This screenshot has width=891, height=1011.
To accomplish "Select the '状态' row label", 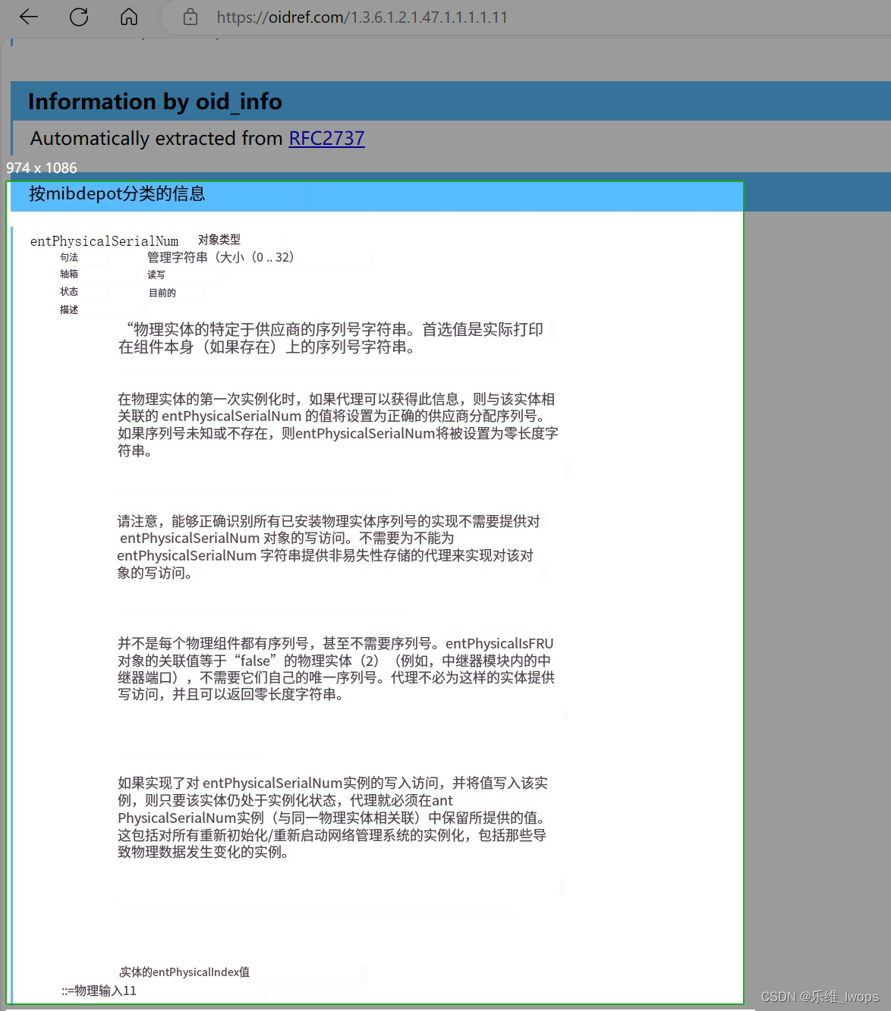I will pos(69,291).
